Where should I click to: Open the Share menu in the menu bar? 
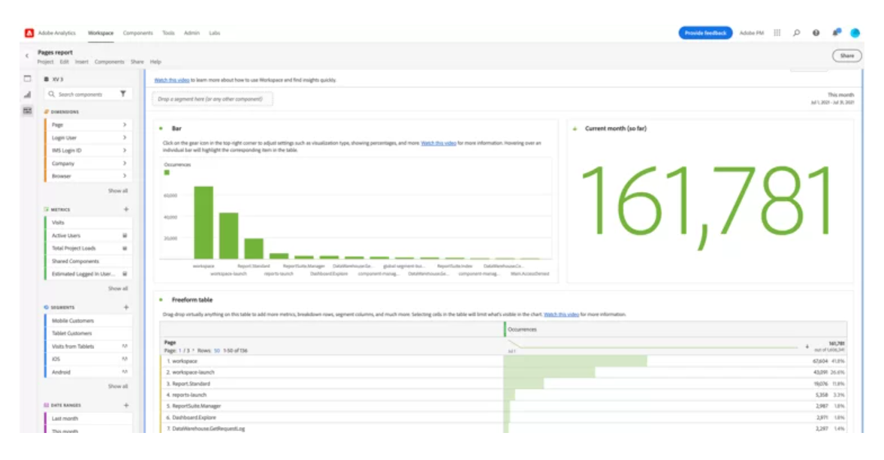pyautogui.click(x=137, y=62)
